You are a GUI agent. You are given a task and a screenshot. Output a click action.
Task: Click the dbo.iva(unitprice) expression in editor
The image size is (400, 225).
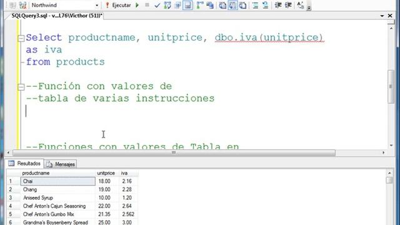[269, 37]
